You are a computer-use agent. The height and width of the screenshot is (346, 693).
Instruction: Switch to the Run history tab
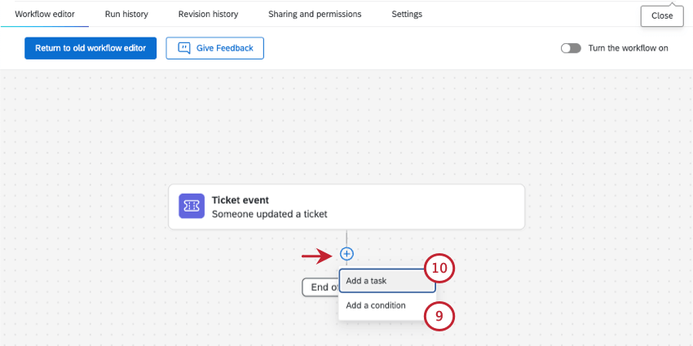[126, 14]
